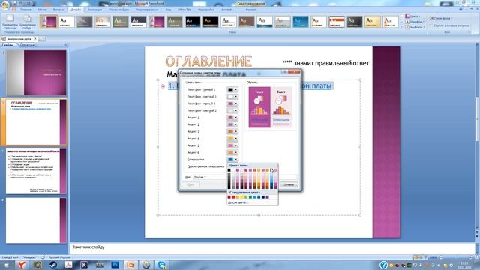Switch to the Показ слайдов tab
This screenshot has width=480, height=270.
tap(119, 10)
